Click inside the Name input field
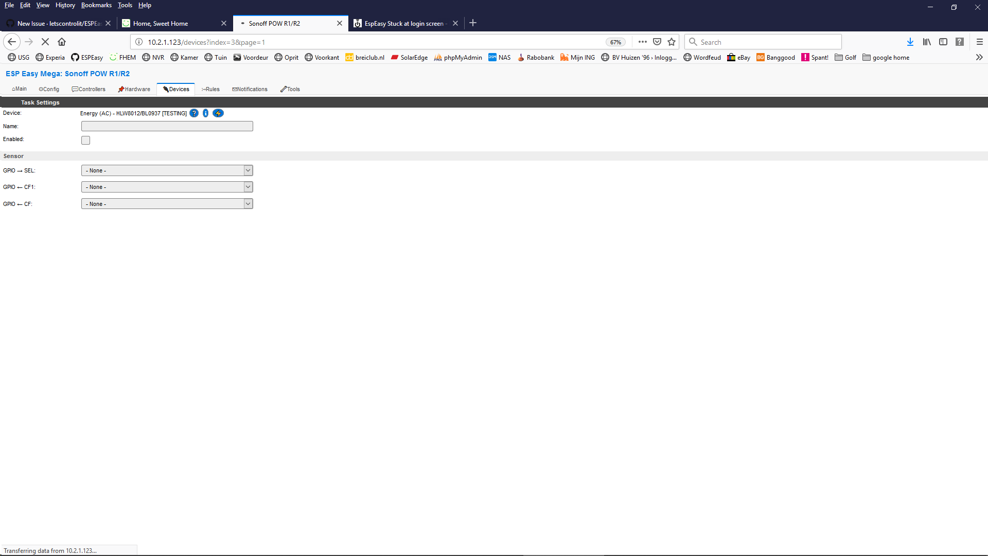 [167, 126]
